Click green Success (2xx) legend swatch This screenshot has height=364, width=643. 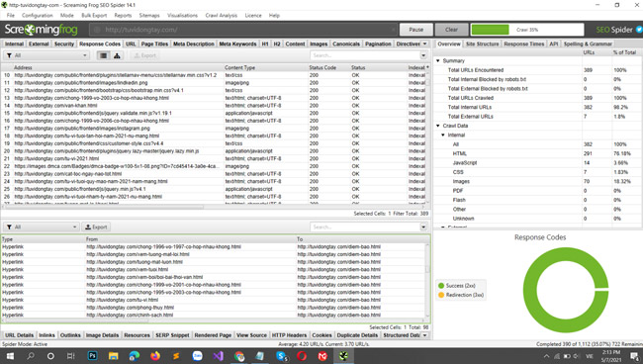click(441, 286)
